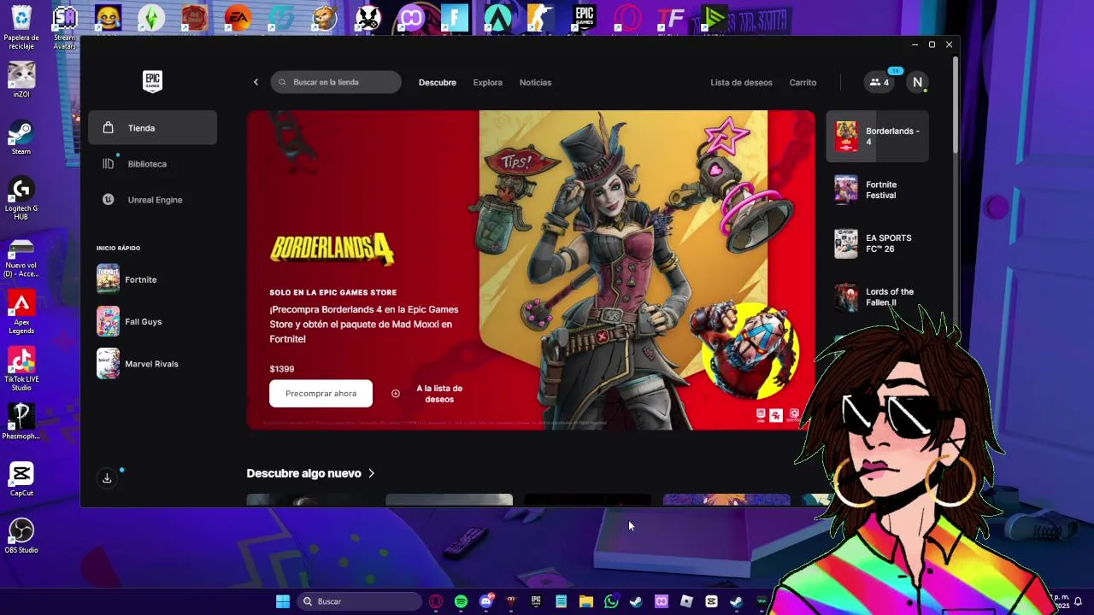Open the Windows Start menu
This screenshot has height=615, width=1094.
[283, 601]
